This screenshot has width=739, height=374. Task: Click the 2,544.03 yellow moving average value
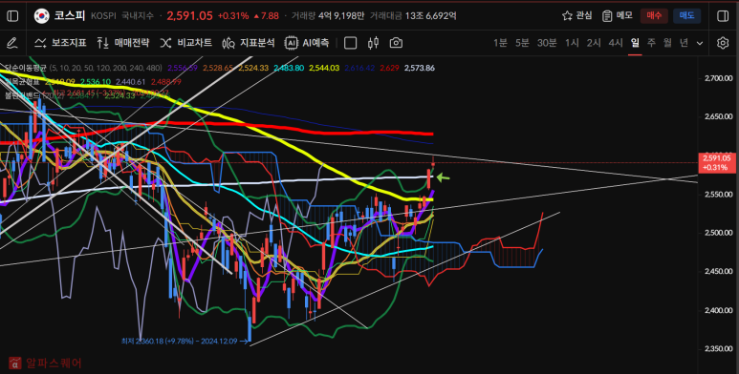click(x=324, y=68)
